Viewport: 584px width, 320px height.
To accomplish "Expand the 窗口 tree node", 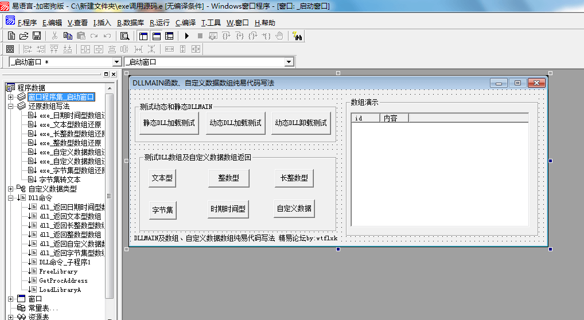I will tap(10, 299).
